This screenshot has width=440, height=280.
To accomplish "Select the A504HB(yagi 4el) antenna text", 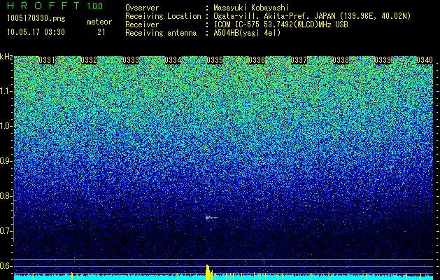I will tap(247, 33).
